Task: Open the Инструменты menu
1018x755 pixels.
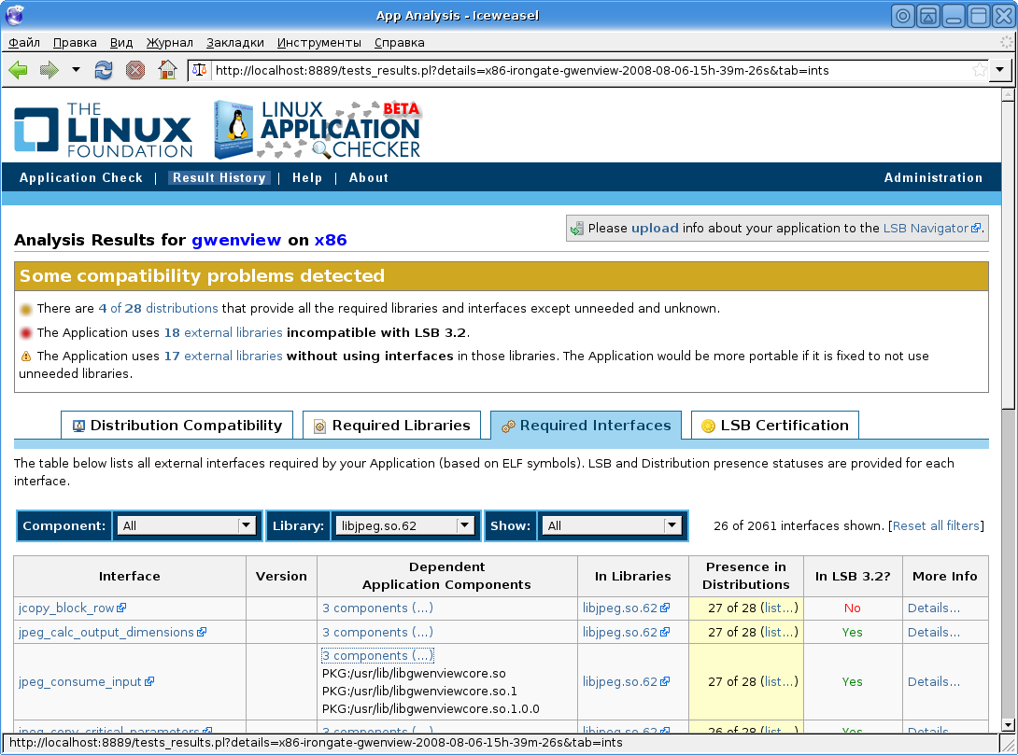Action: pyautogui.click(x=318, y=42)
